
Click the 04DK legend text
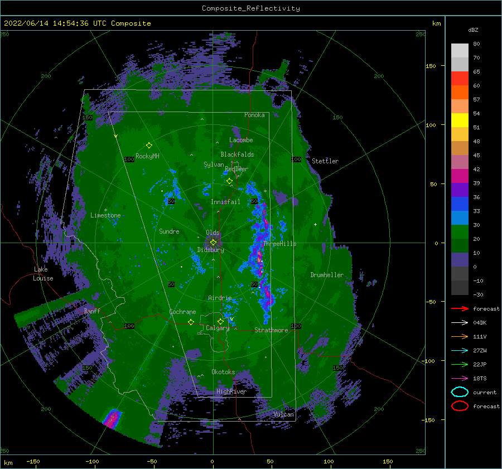click(x=480, y=323)
